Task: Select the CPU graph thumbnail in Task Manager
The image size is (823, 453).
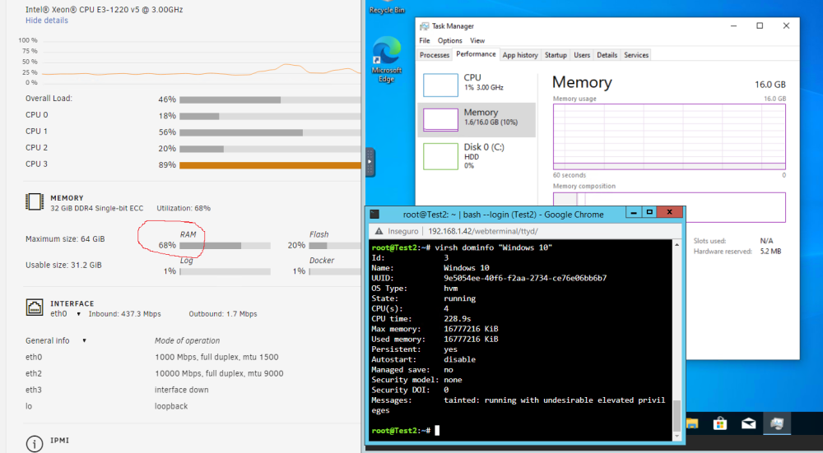Action: (440, 85)
